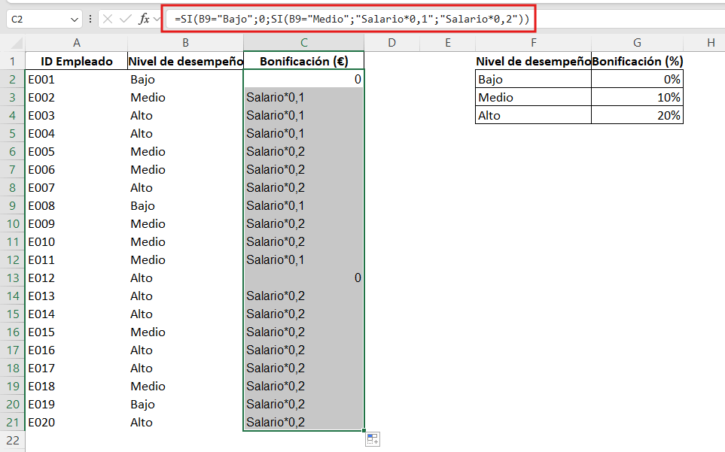Select row 22 header
Viewport: 725px width, 452px height.
(x=13, y=441)
